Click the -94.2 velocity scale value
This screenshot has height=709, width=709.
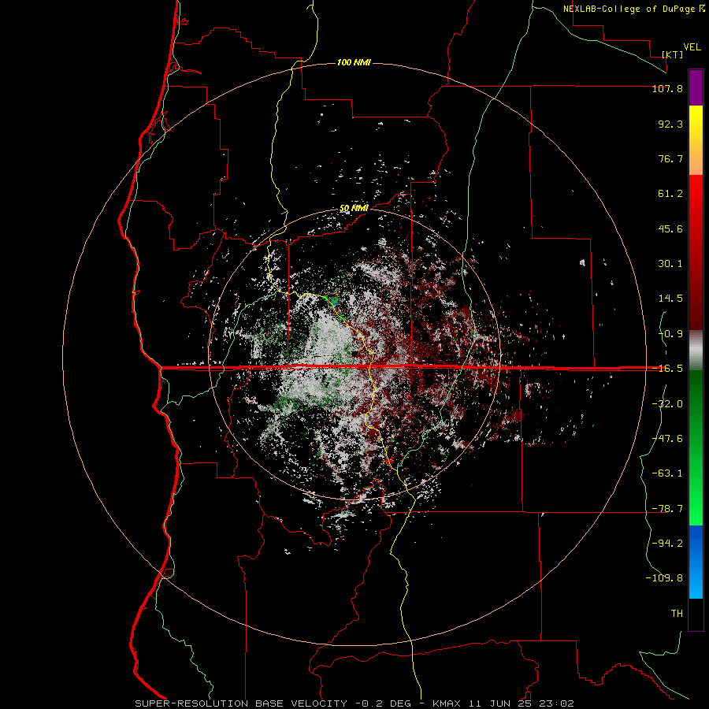click(x=667, y=543)
